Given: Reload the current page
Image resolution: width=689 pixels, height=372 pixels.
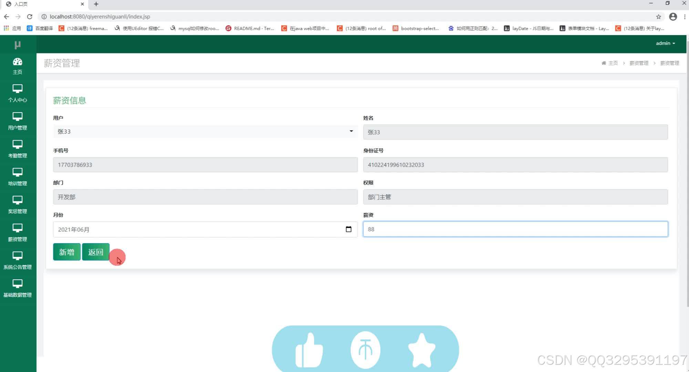Looking at the screenshot, I should [x=30, y=17].
